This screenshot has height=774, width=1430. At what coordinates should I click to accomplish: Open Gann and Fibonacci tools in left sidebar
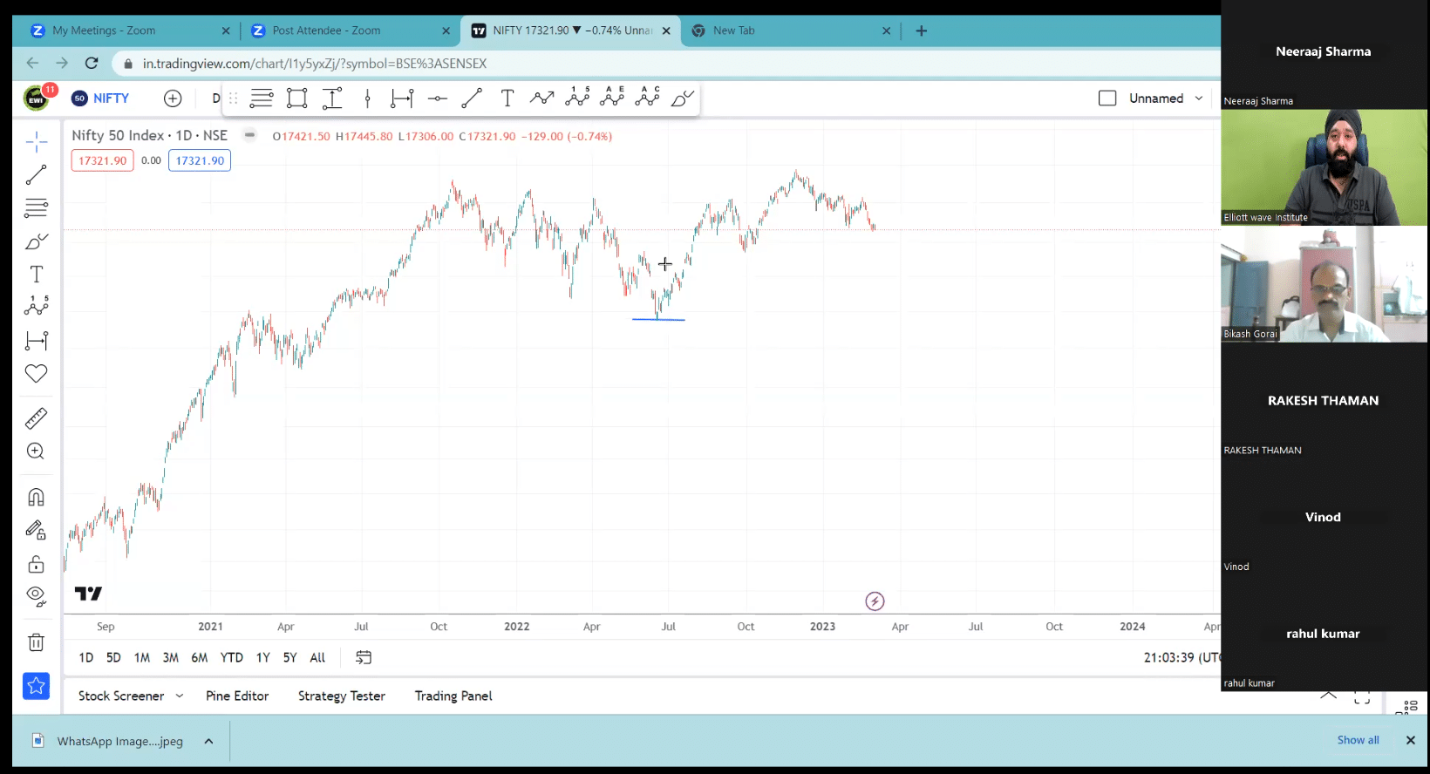click(37, 207)
